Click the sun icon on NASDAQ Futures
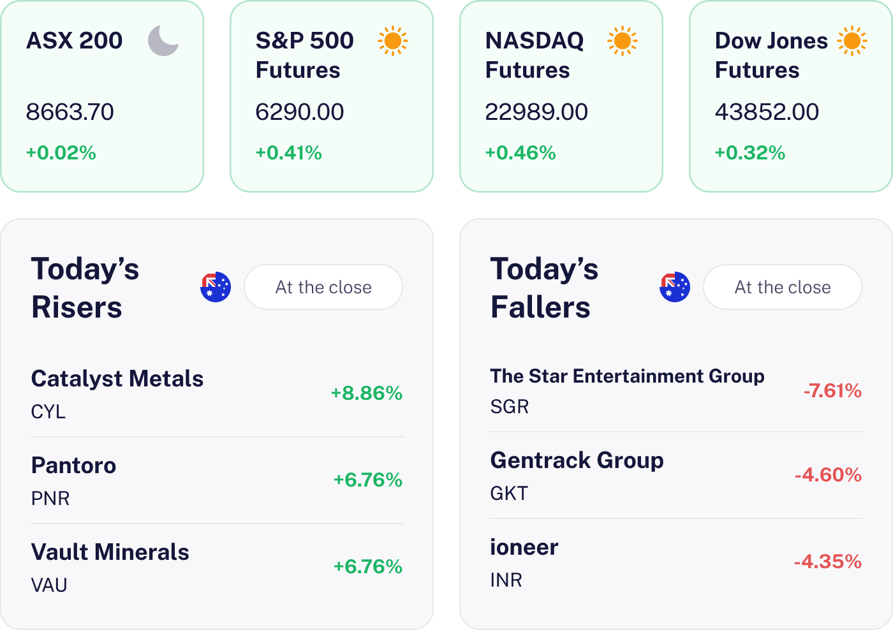 [x=622, y=41]
